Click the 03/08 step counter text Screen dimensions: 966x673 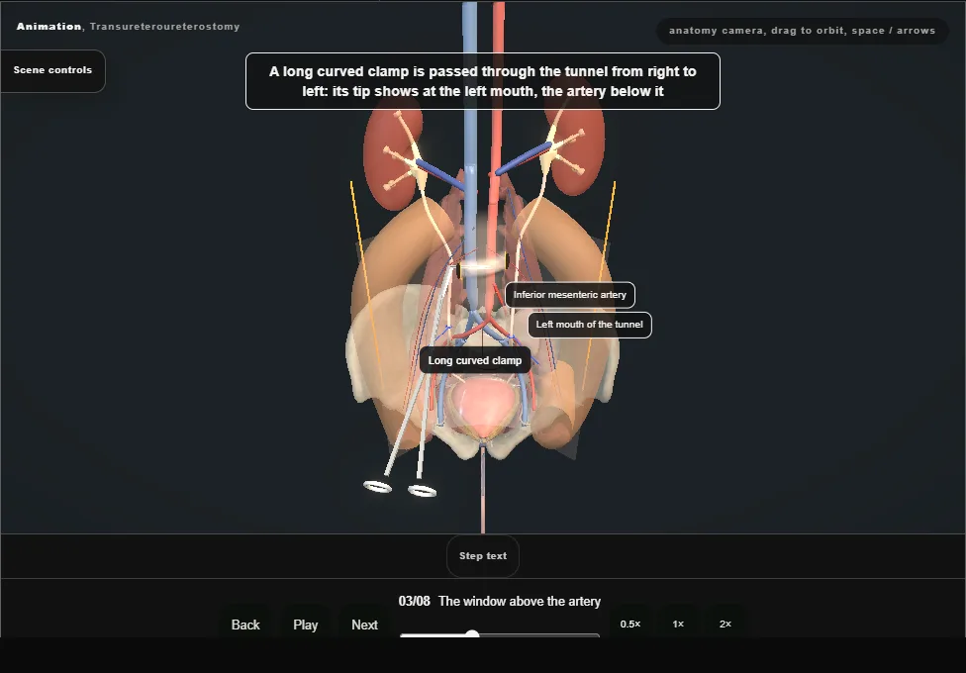[x=414, y=601]
